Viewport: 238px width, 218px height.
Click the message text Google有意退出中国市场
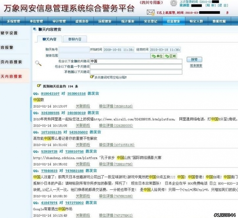52,209
